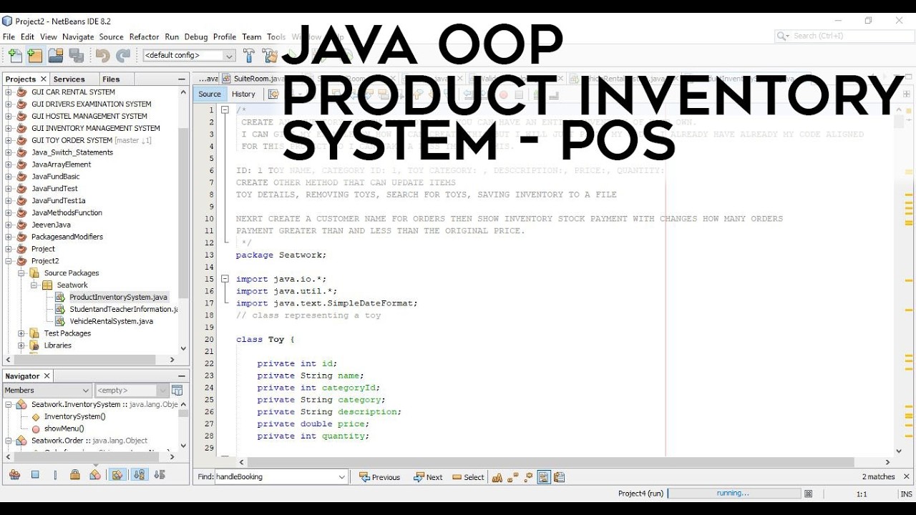Click the Select find button
Screen dimensions: 916x515
[469, 477]
